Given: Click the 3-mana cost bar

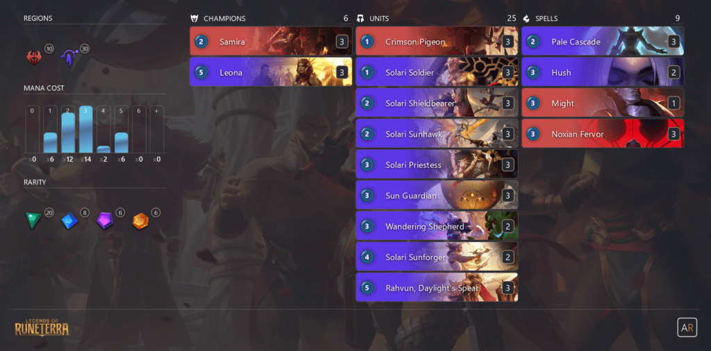Looking at the screenshot, I should 85,130.
